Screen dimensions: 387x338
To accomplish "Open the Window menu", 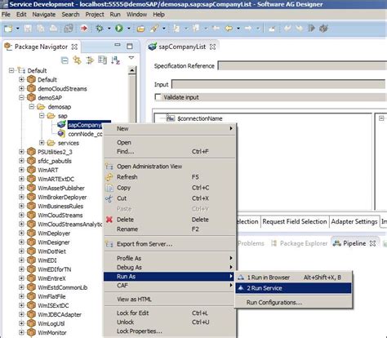I will [x=136, y=15].
